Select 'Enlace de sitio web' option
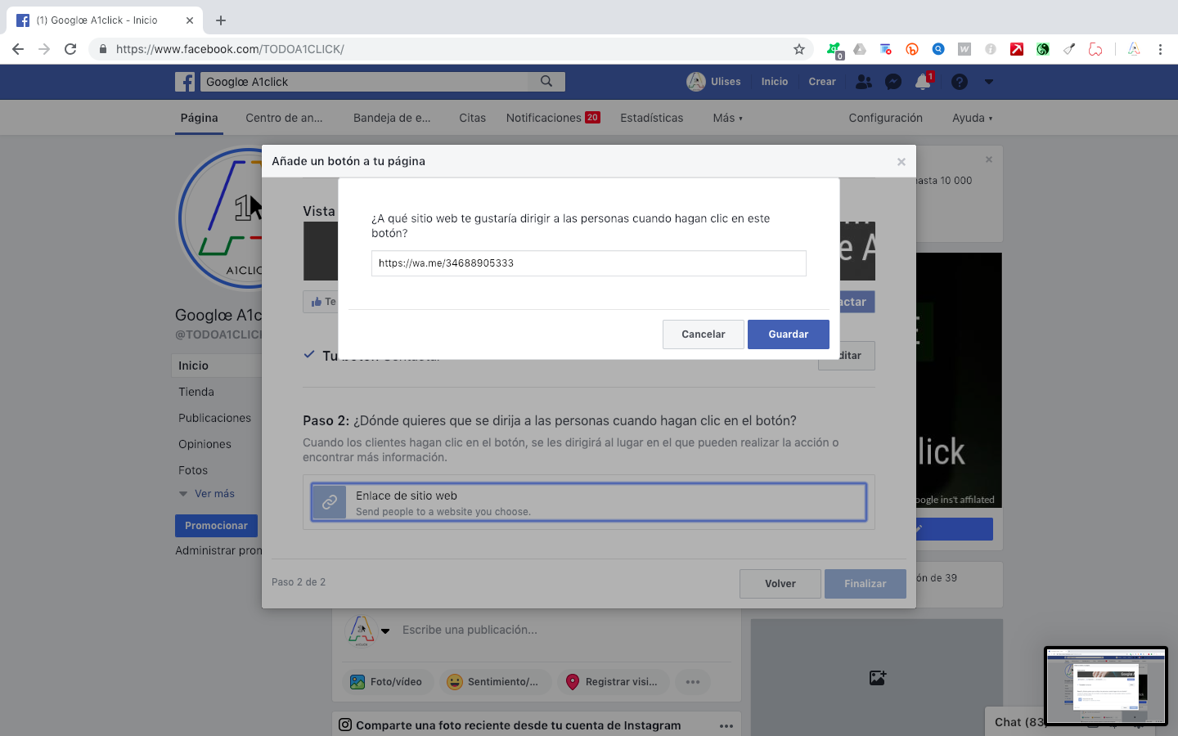 pyautogui.click(x=588, y=502)
